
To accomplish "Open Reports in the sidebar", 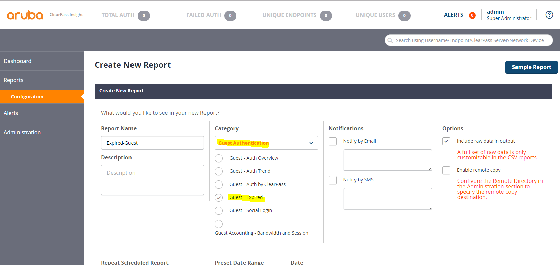I will 42,80.
